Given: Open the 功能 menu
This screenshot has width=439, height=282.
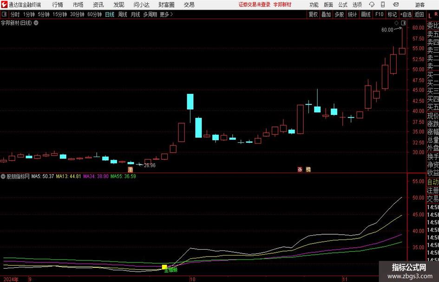Looking at the screenshot, I should [314, 5].
